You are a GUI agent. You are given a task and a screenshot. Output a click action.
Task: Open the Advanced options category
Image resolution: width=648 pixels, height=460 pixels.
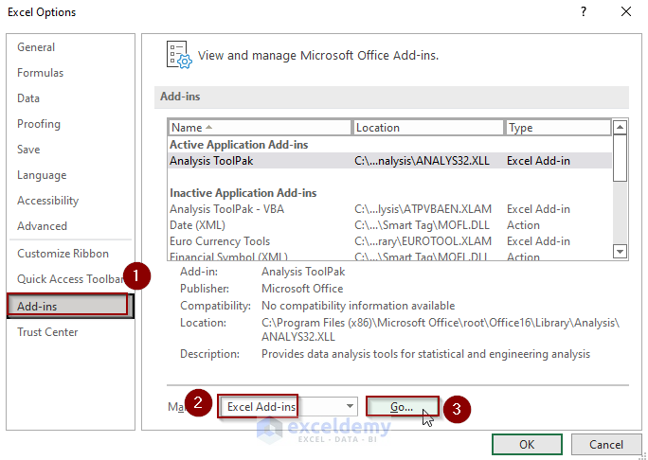coord(42,226)
